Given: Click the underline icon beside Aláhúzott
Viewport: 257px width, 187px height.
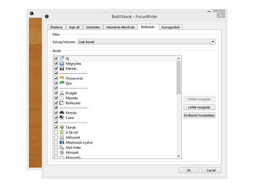Looking at the screenshot, I should tap(62, 137).
